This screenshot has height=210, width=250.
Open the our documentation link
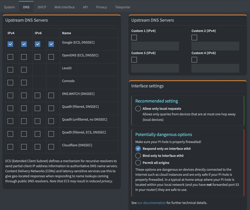pos(152,203)
